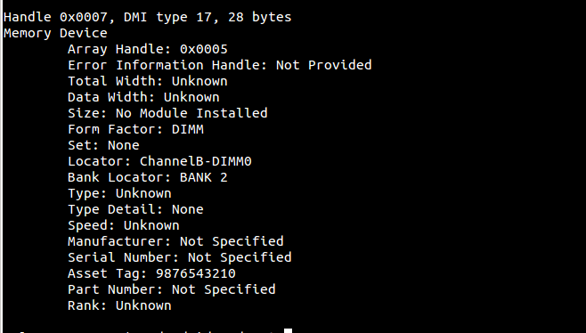Click the 'Type: Unknown' line
The image size is (586, 333).
point(119,193)
